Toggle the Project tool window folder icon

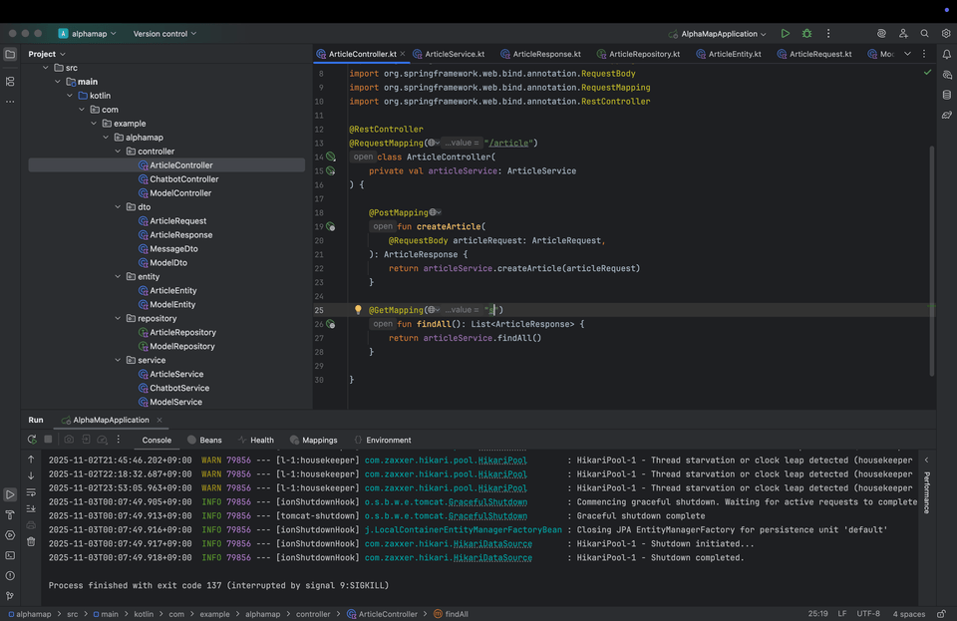coord(10,54)
